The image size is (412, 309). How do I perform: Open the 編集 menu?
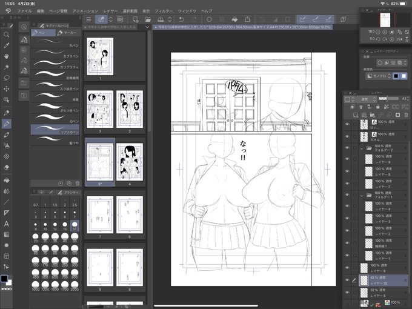point(41,11)
